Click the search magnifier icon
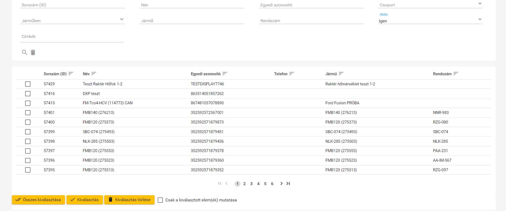This screenshot has width=506, height=211. [x=24, y=52]
